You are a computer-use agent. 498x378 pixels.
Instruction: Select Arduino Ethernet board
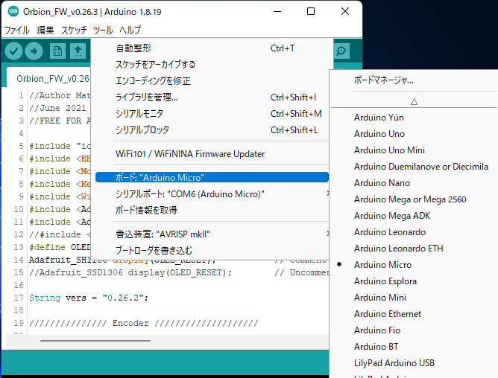pyautogui.click(x=415, y=314)
